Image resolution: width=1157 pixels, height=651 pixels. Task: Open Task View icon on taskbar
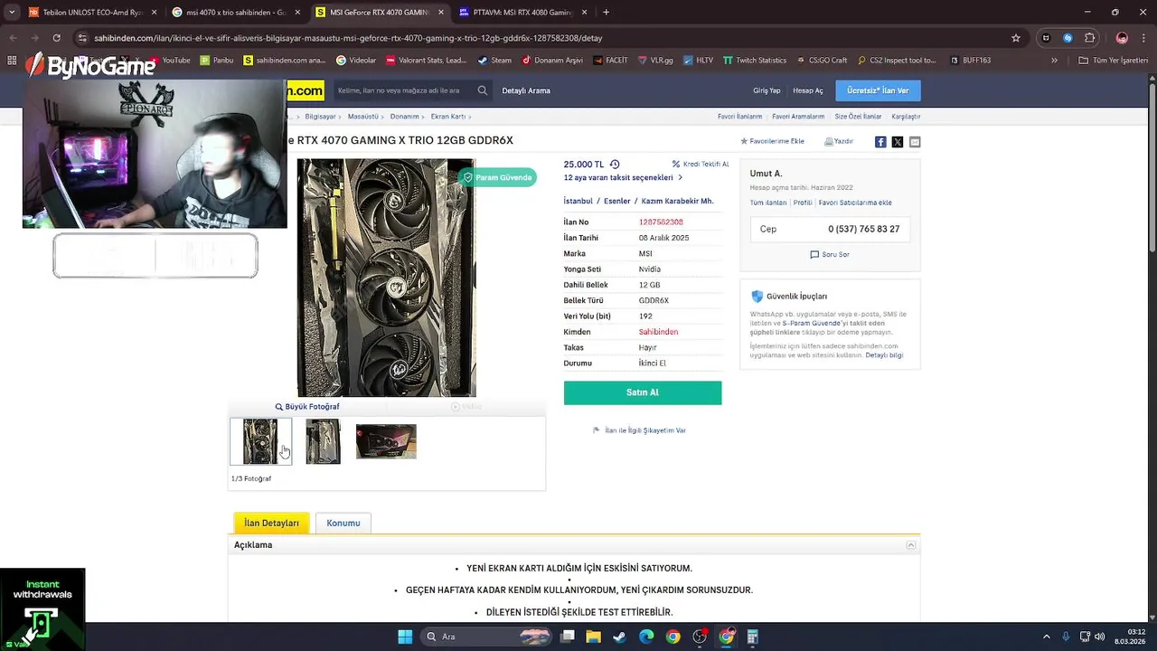568,637
